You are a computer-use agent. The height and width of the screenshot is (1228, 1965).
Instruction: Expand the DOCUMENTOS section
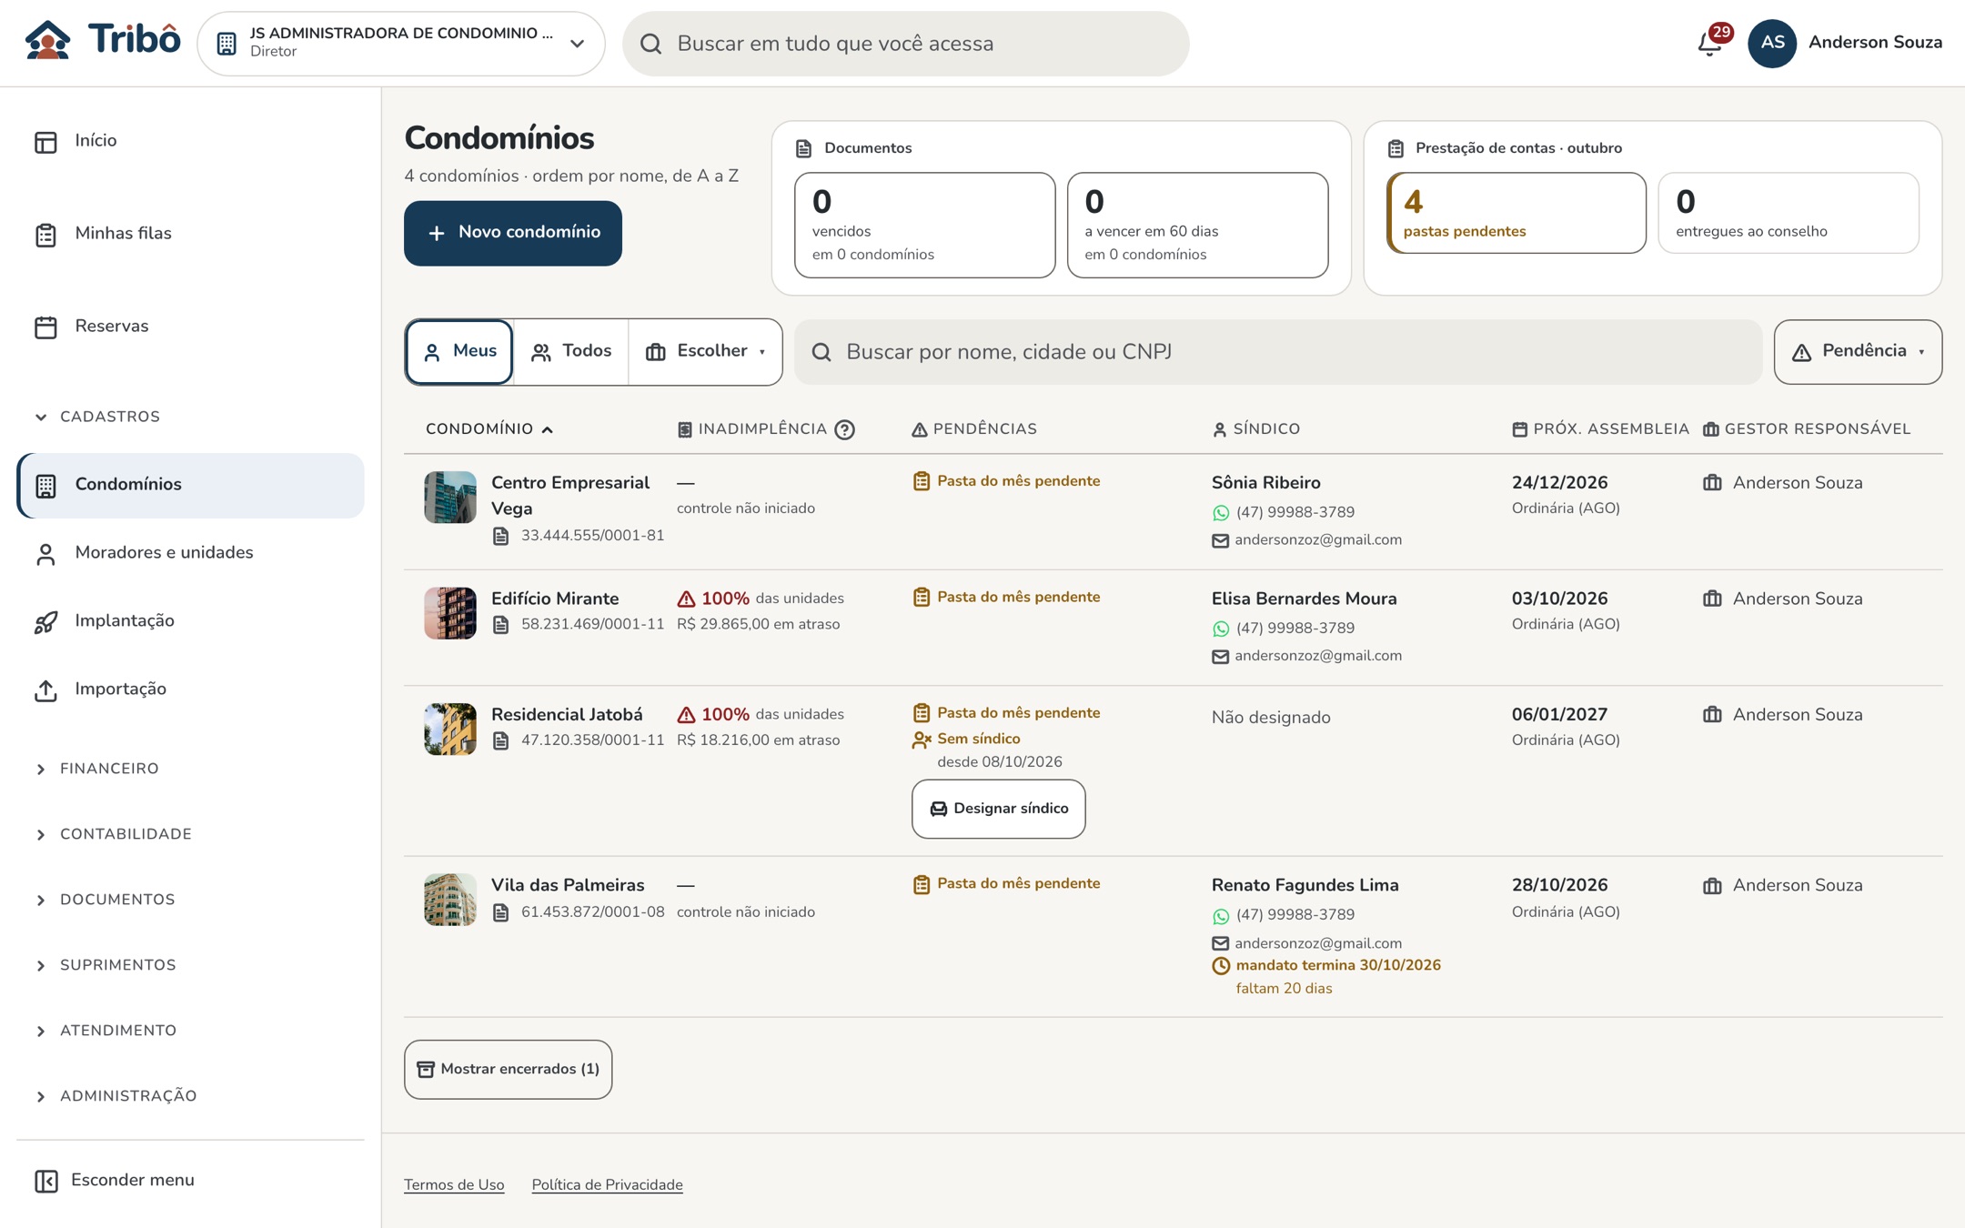(105, 900)
